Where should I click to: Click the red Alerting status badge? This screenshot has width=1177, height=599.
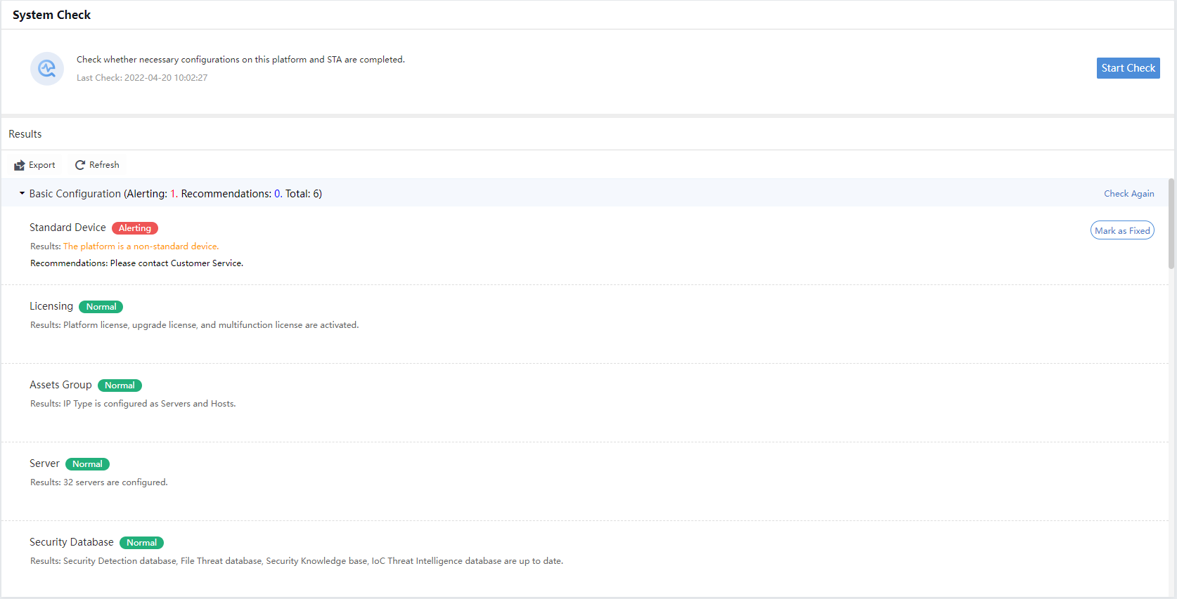coord(135,228)
